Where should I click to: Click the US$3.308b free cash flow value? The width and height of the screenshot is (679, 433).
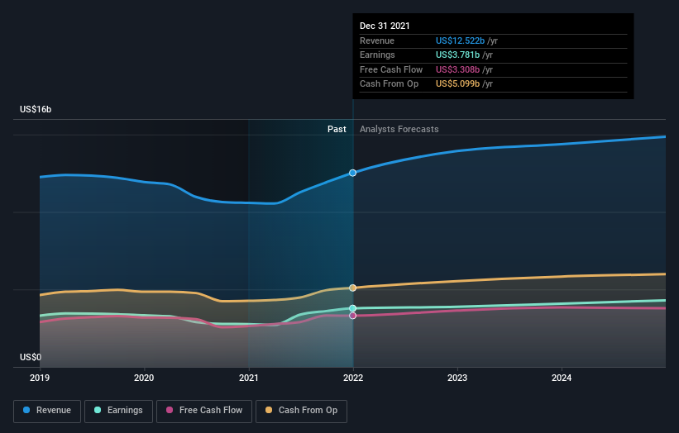click(x=457, y=69)
